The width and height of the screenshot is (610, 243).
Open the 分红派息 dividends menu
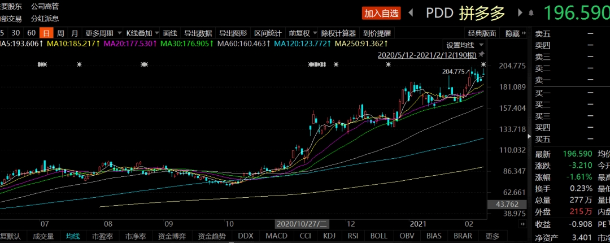(x=45, y=19)
